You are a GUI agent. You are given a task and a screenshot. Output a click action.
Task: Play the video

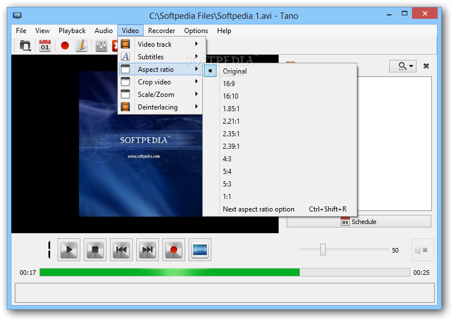point(69,250)
